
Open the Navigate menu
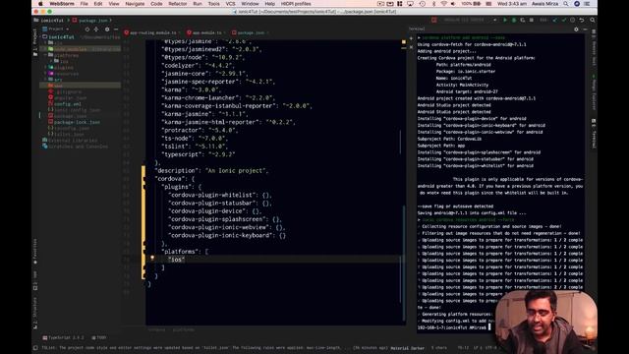(x=135, y=4)
